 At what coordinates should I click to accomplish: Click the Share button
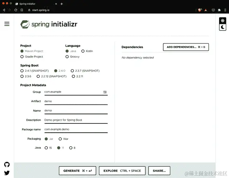159,170
